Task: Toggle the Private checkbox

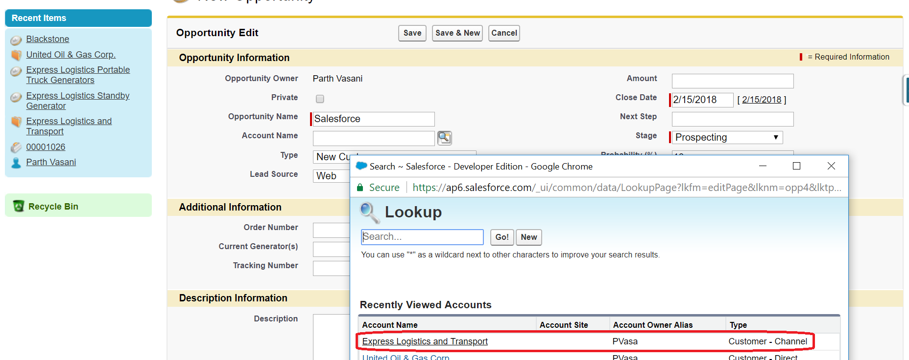Action: 320,99
